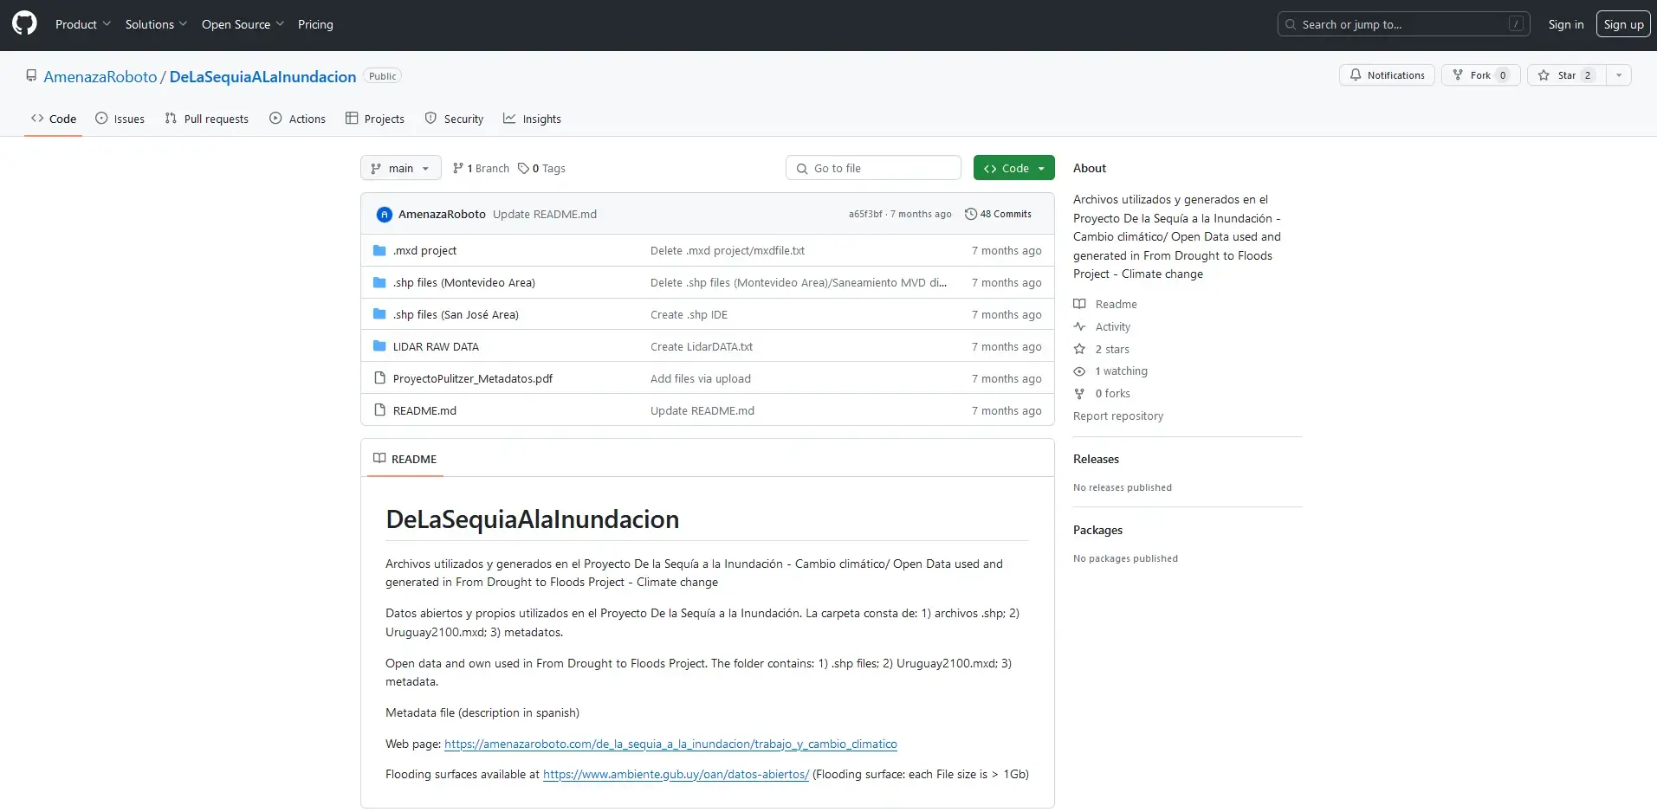Image resolution: width=1657 pixels, height=812 pixels.
Task: Click the Public repository badge
Action: coord(382,76)
